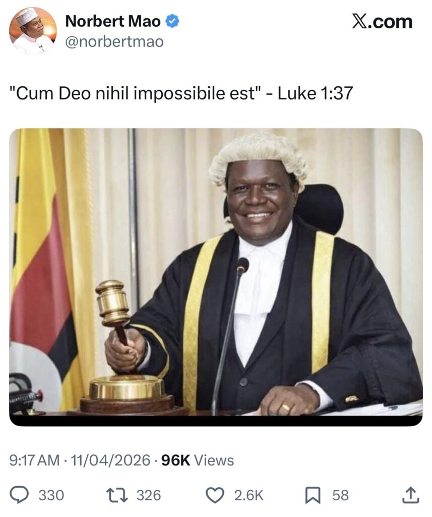View the 96K Views analytics
Viewport: 432px width, 517px height.
[198, 460]
